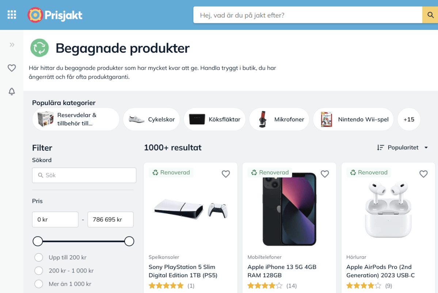Select the "Upp till 200 kr" radio option
438x293 pixels.
(x=39, y=257)
